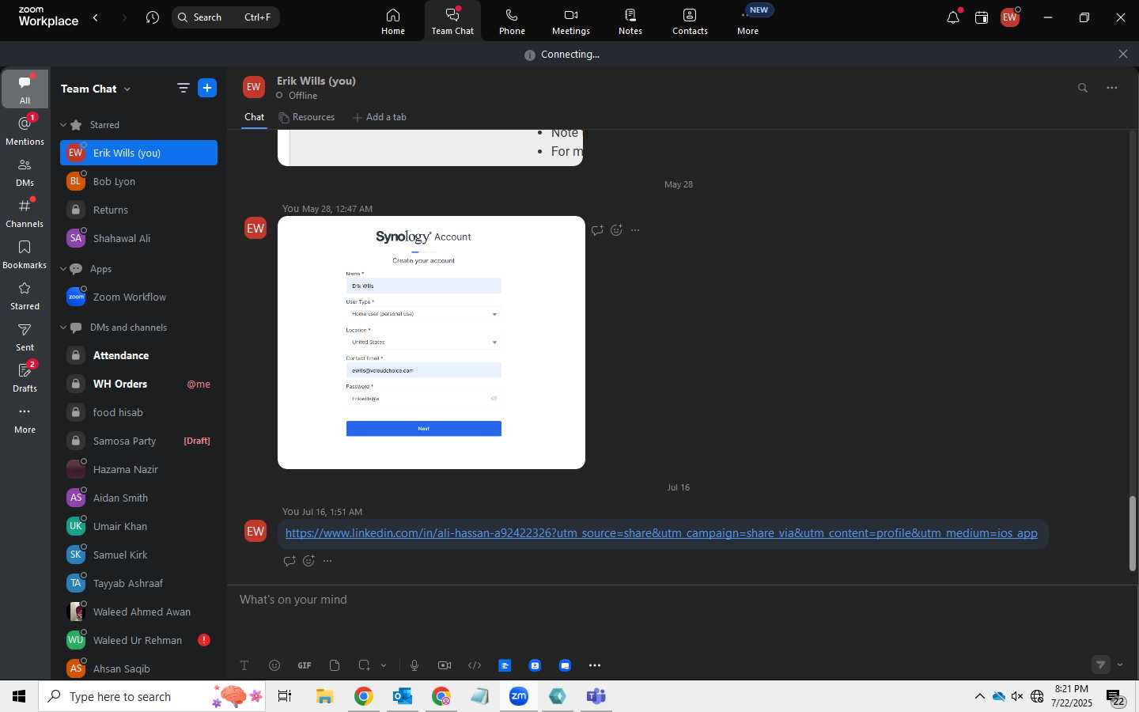Switch to the Contacts tab
This screenshot has width=1139, height=712.
pyautogui.click(x=690, y=21)
